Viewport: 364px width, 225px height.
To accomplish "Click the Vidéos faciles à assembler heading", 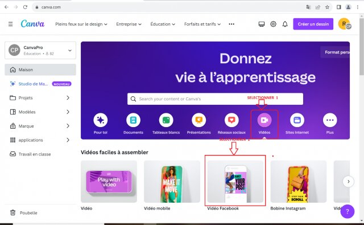I will pos(114,152).
